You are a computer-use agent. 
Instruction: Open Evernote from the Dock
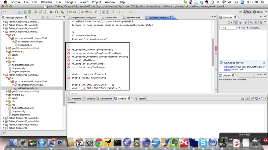(x=175, y=143)
